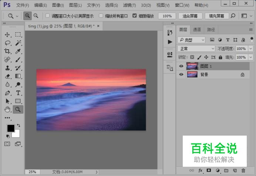256x176 pixels.
Task: Open the zoom tool preset picker arrow
Action: [17, 16]
